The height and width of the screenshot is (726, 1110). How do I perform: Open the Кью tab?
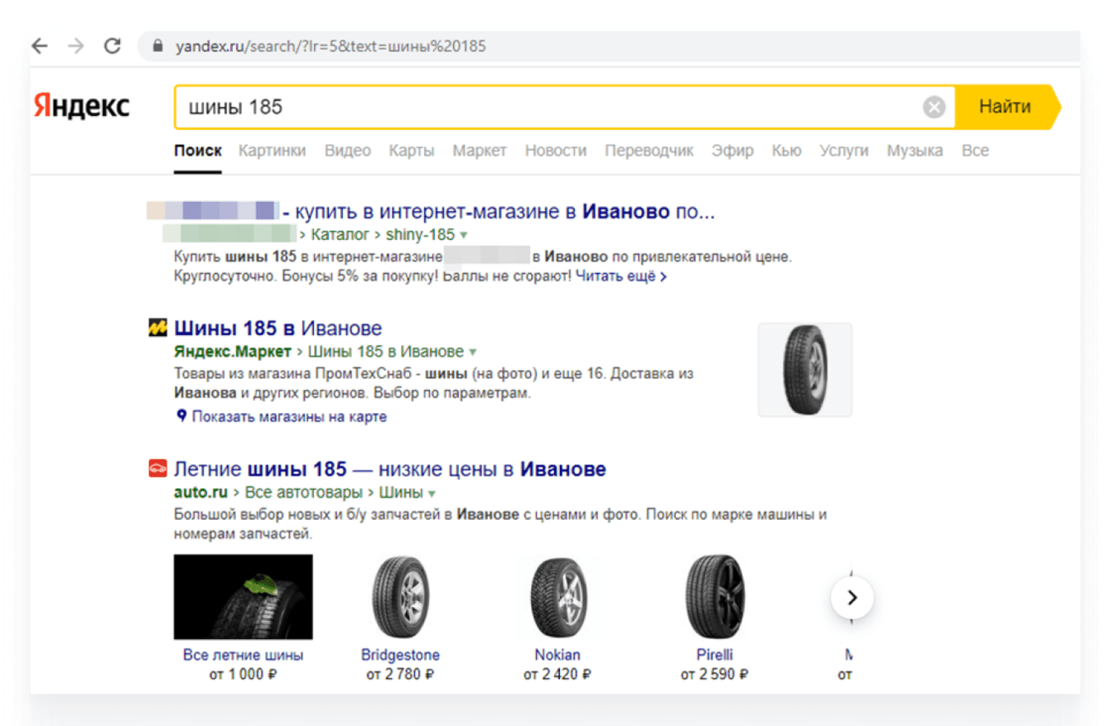[x=786, y=151]
